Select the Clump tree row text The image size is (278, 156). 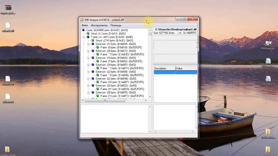[107, 30]
